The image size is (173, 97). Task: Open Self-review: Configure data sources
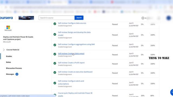pyautogui.click(x=72, y=23)
